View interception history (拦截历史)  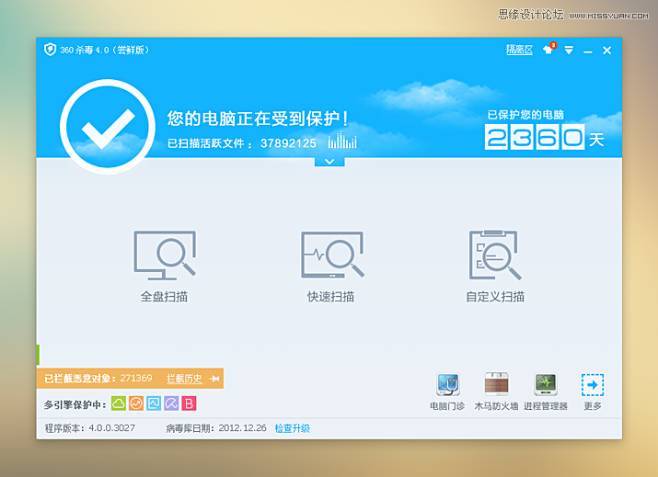coord(184,379)
